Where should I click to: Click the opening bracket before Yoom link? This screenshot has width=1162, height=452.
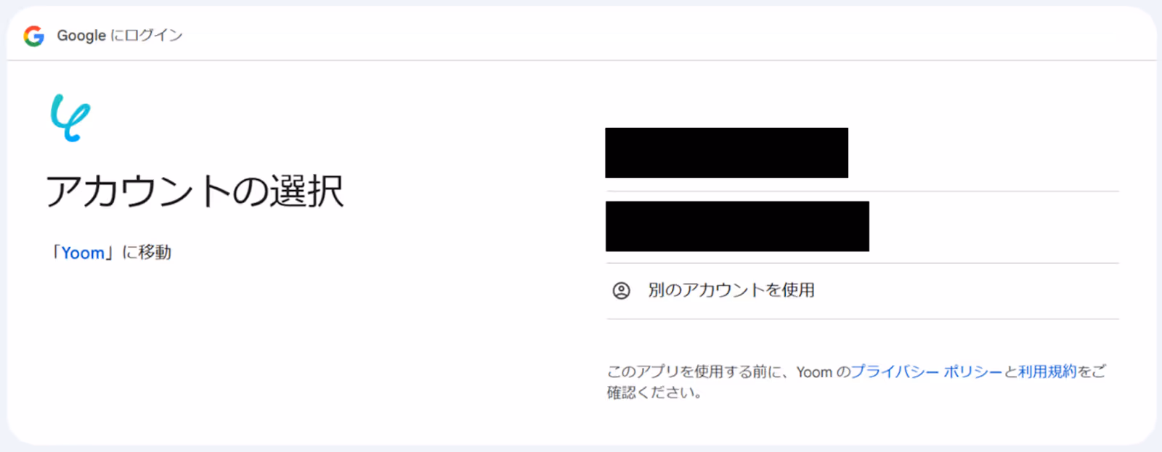[55, 252]
